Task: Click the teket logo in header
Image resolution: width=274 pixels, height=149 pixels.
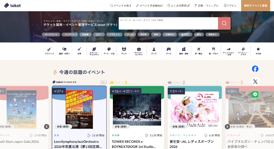Action: click(x=12, y=5)
